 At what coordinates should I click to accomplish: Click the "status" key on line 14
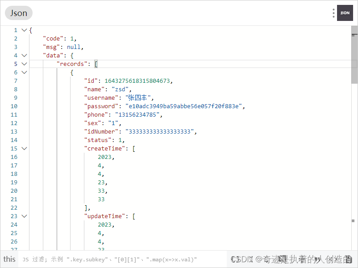[x=98, y=140]
